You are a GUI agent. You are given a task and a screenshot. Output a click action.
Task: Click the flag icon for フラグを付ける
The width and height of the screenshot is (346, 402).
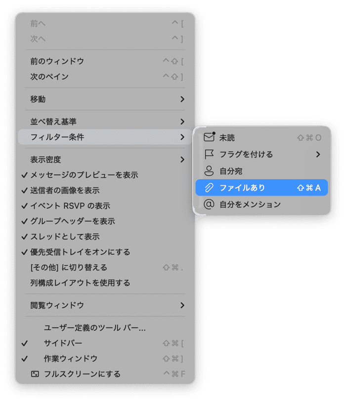[x=209, y=155]
